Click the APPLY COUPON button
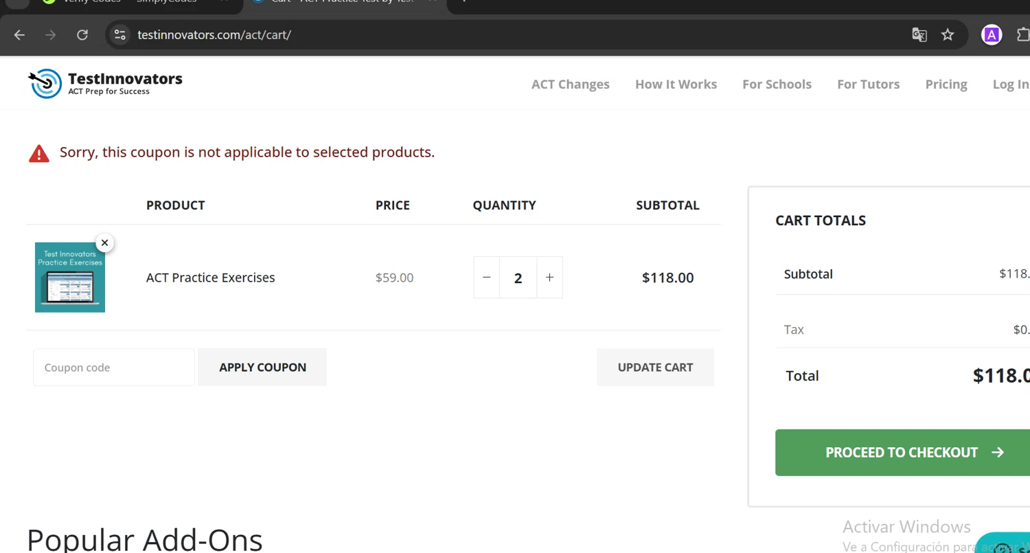 (x=262, y=368)
